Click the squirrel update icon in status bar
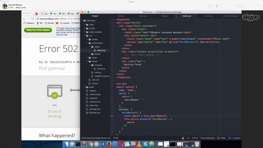The height and width of the screenshot is (148, 263). point(183,138)
